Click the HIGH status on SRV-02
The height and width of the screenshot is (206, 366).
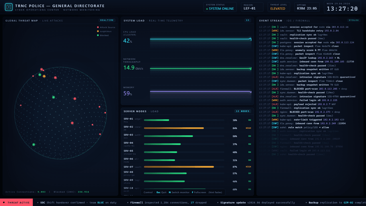point(248,128)
